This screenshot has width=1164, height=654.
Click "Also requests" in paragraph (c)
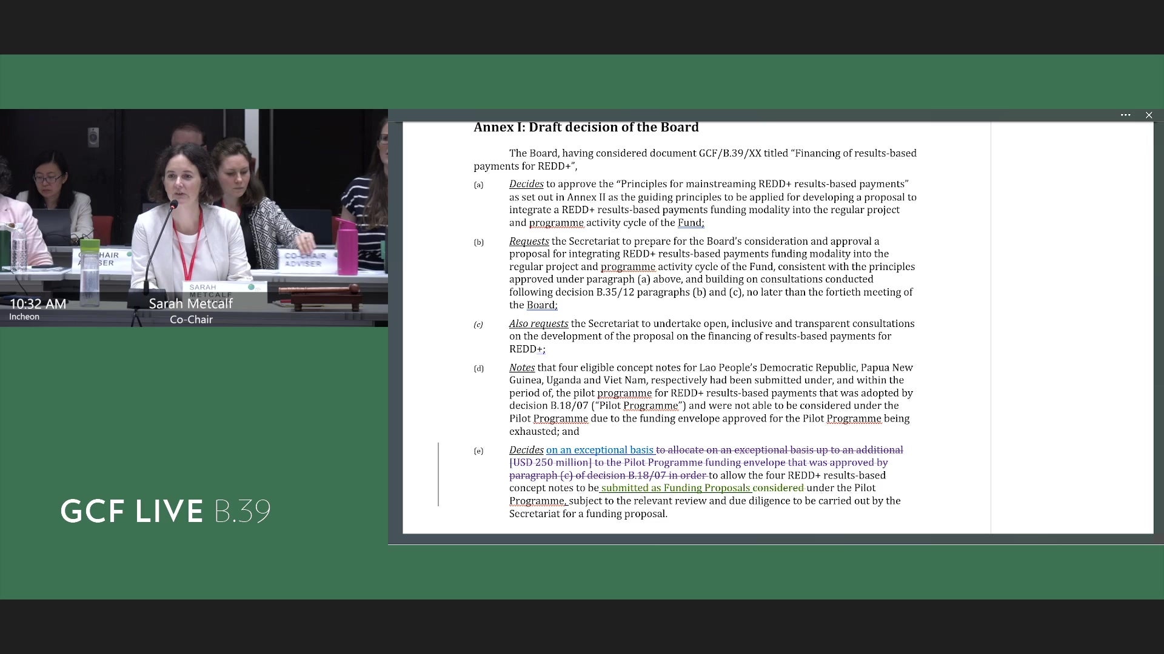pos(538,323)
